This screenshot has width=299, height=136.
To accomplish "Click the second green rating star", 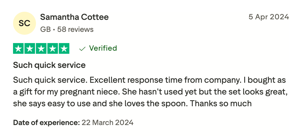I will 30,49.
